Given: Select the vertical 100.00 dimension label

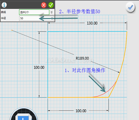Looking at the screenshot, I should tap(39, 67).
